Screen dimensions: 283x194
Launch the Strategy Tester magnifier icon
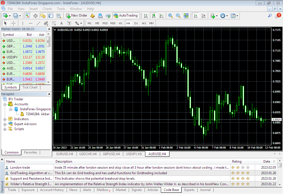[59, 16]
